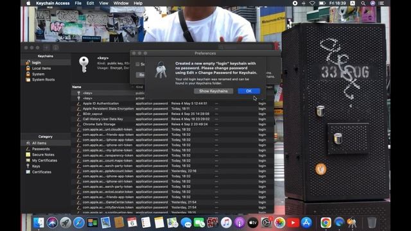Viewport: 411px width, 231px height.
Task: Open Launchpad rocket icon in Dock
Action: (66, 223)
